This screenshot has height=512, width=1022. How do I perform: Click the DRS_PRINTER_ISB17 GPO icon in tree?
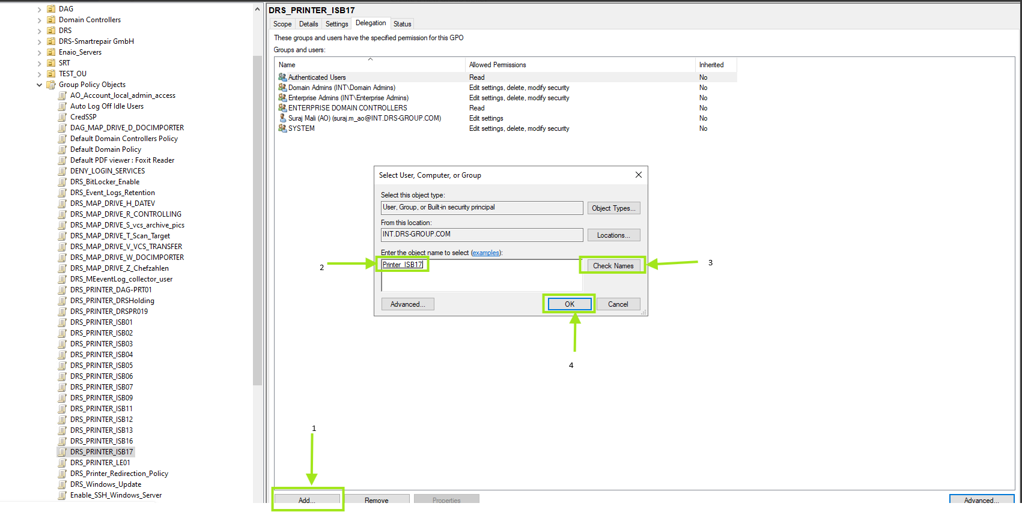tap(62, 452)
